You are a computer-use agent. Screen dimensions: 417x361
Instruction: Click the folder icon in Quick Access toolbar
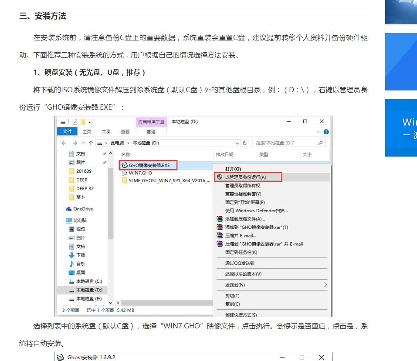[x=82, y=122]
